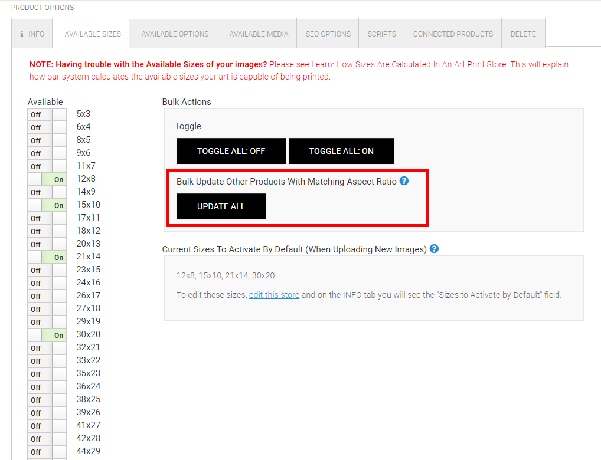This screenshot has width=601, height=460.
Task: Open the Connected Products tab
Action: point(453,34)
